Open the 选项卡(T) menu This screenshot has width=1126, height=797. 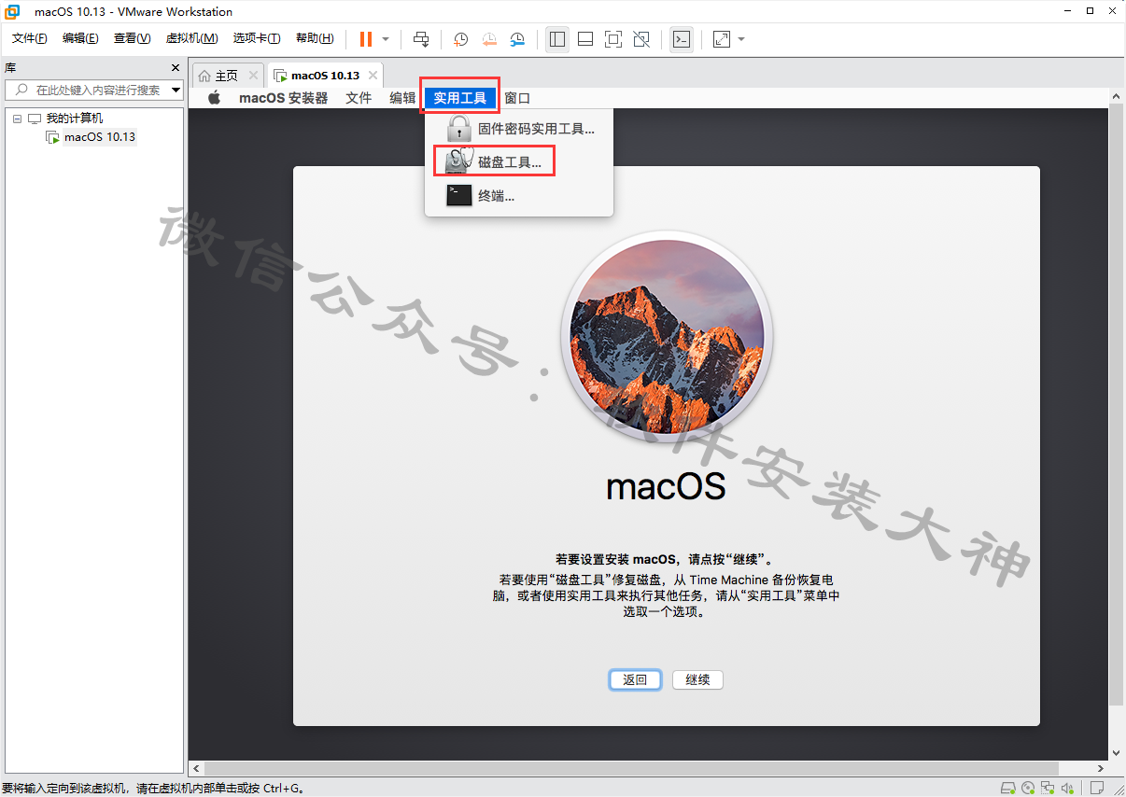tap(257, 38)
